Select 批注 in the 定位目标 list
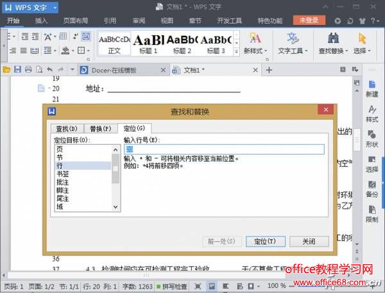The width and height of the screenshot is (385, 293). [x=83, y=182]
